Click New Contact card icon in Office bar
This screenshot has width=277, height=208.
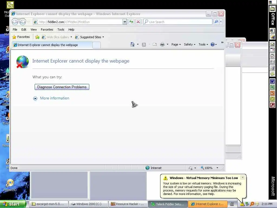272,62
